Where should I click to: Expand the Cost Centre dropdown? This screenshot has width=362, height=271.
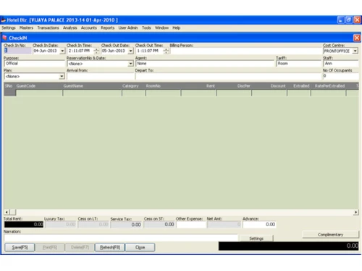click(x=355, y=51)
